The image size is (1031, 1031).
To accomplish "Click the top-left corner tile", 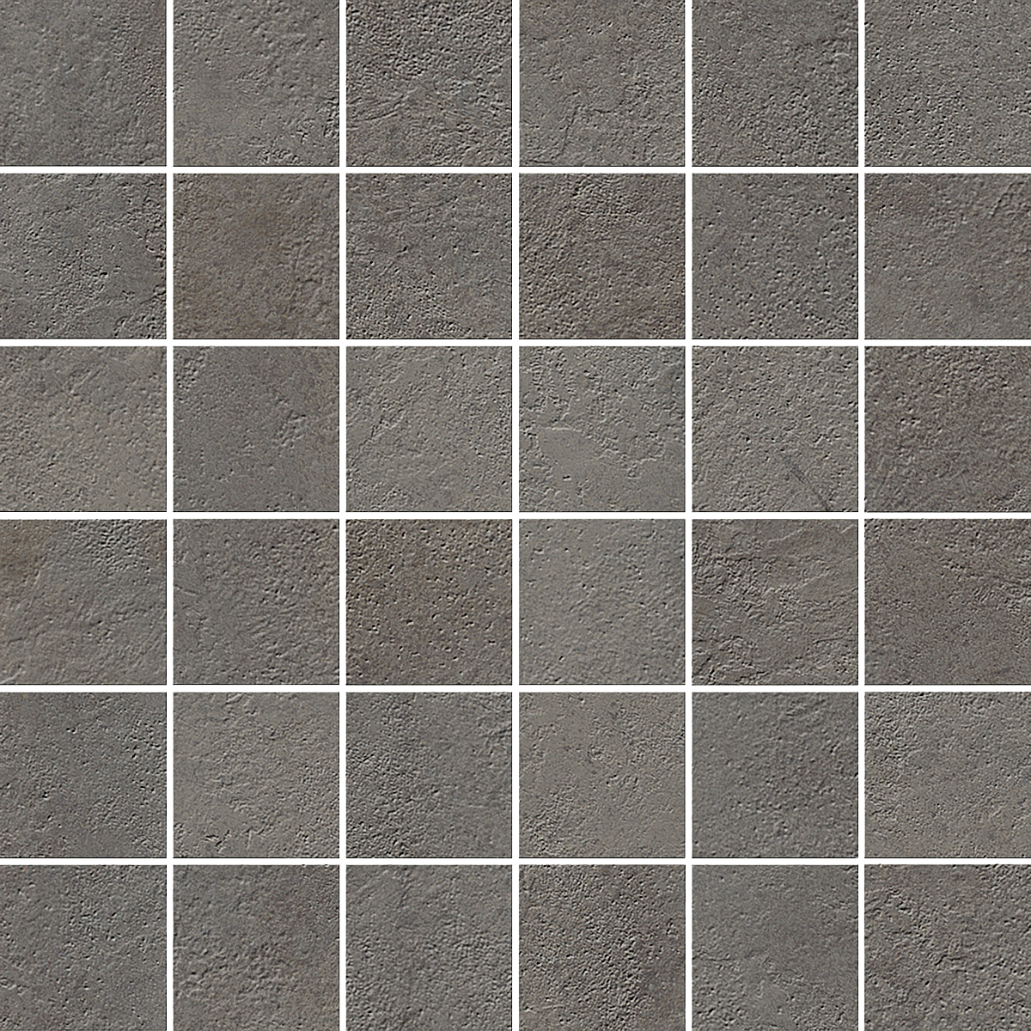I will tap(82, 82).
